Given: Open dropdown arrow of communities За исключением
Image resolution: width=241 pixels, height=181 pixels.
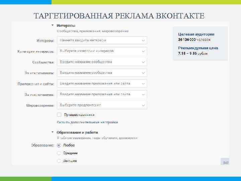Looking at the screenshot, I should click(143, 73).
